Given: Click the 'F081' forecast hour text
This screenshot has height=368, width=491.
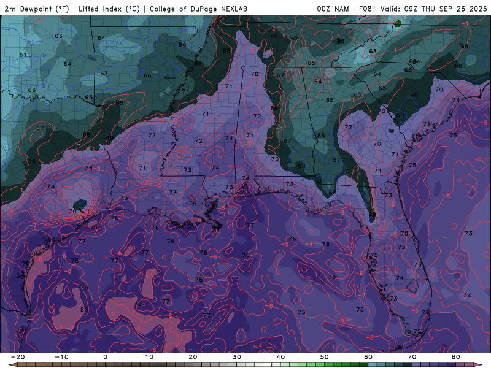Looking at the screenshot, I should (368, 9).
